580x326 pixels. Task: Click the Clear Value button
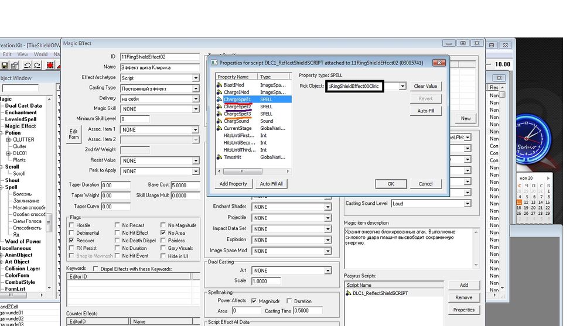[x=425, y=86]
